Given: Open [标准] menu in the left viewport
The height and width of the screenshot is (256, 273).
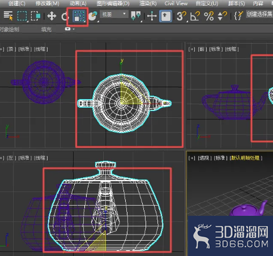Looking at the screenshot, I should click(25, 158).
